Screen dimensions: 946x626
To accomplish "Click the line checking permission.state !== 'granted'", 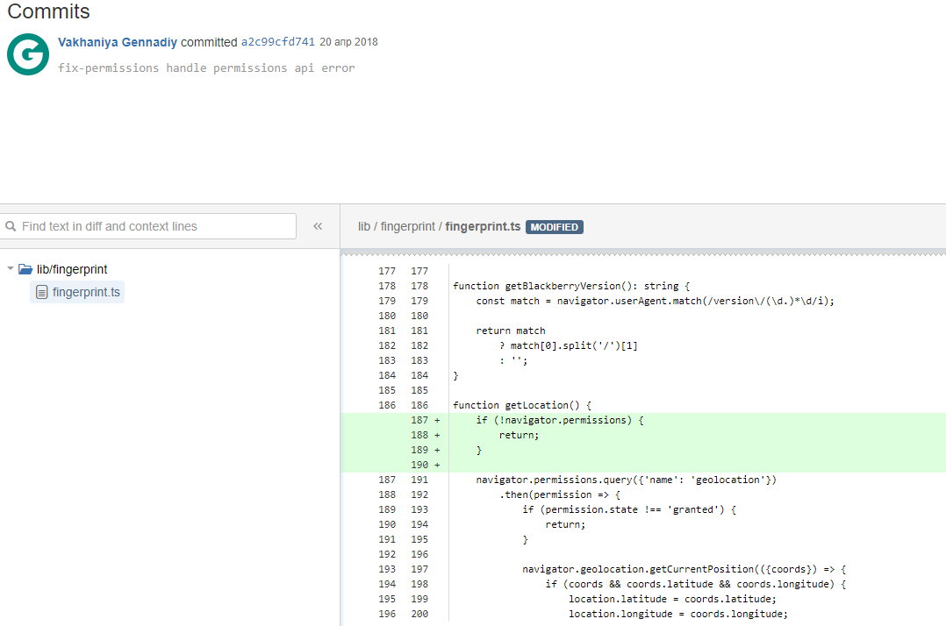I will click(629, 509).
